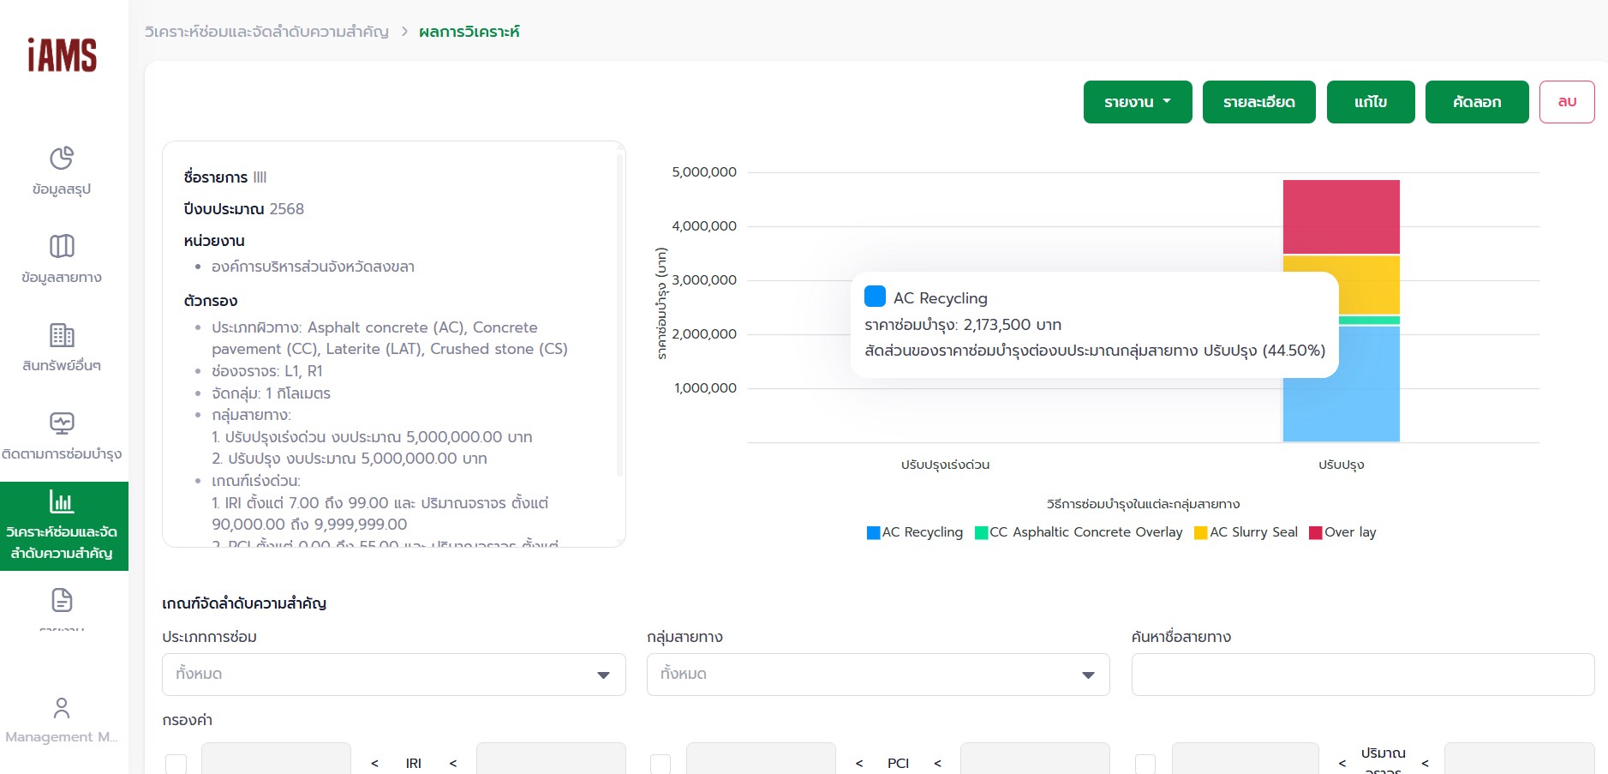Enable the ปริมาณจราจร filter checkbox
The width and height of the screenshot is (1608, 774).
pos(1145,764)
